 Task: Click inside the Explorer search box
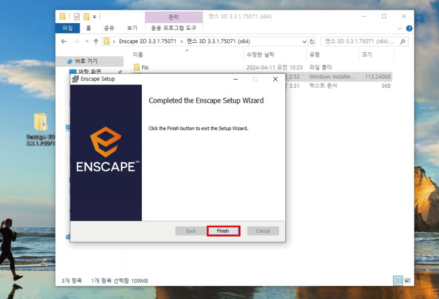(x=364, y=41)
